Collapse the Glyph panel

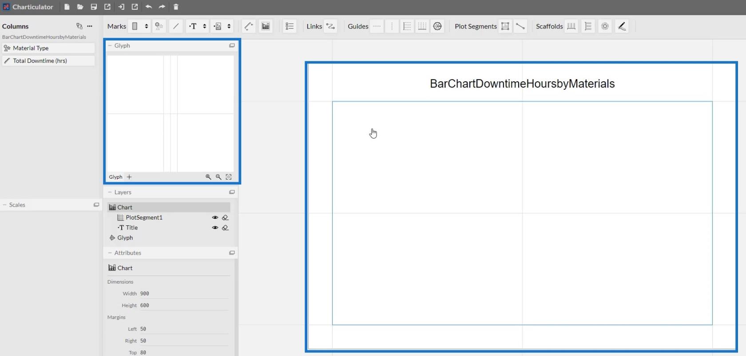110,45
